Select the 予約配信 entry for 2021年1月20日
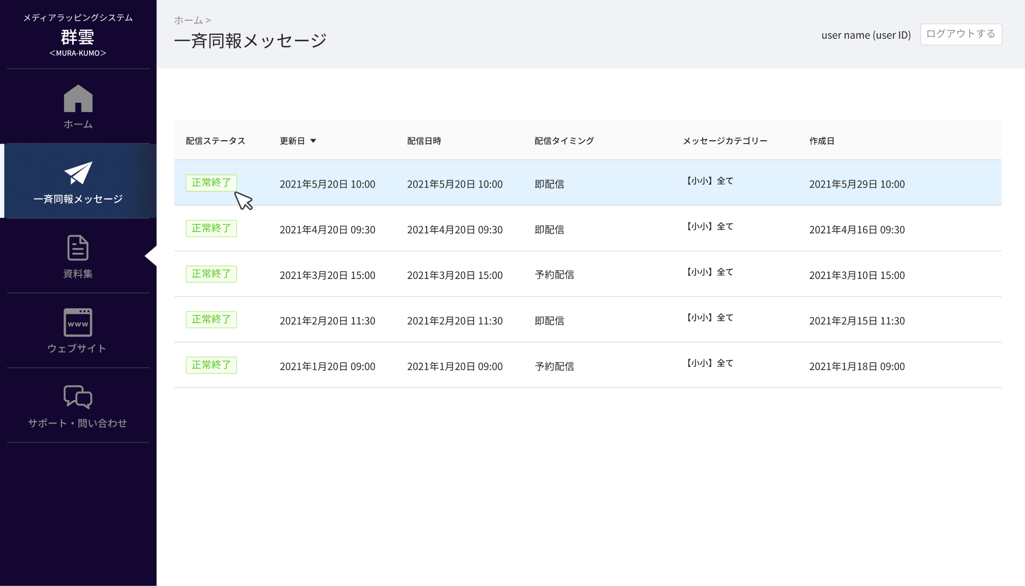This screenshot has width=1025, height=586. coord(554,366)
